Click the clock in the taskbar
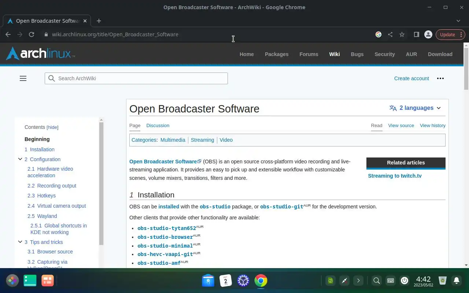 click(423, 281)
